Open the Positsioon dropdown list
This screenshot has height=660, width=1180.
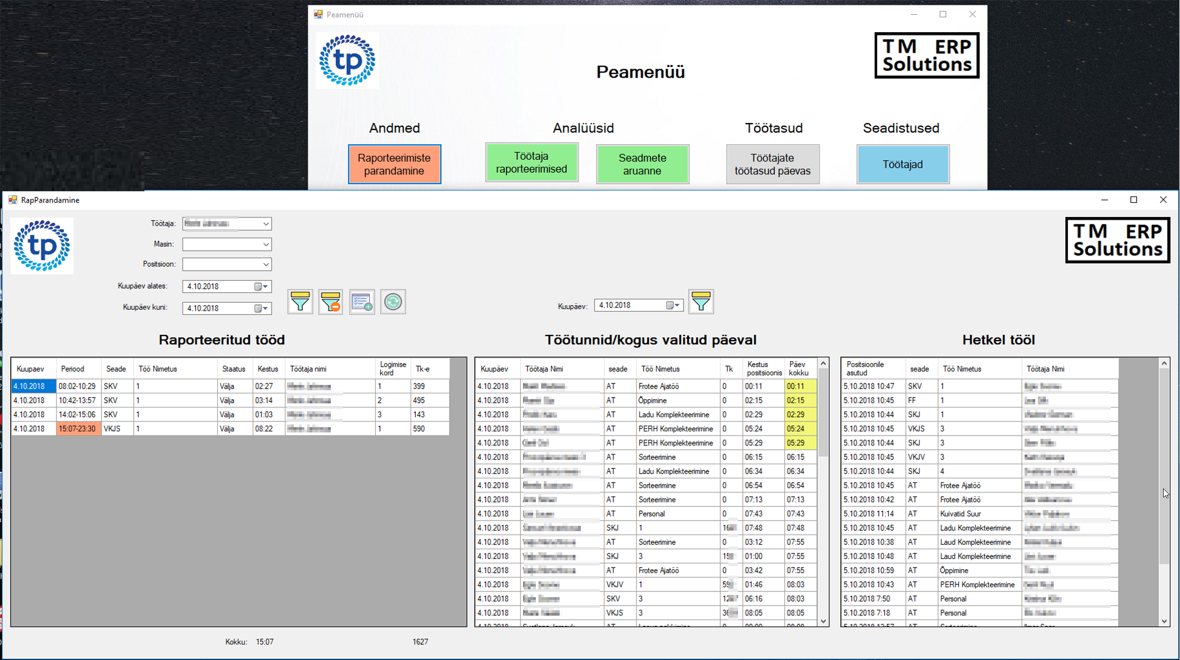pyautogui.click(x=266, y=265)
